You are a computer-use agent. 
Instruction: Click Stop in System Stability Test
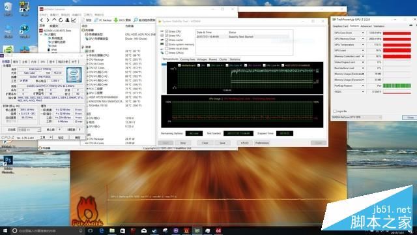click(x=183, y=143)
